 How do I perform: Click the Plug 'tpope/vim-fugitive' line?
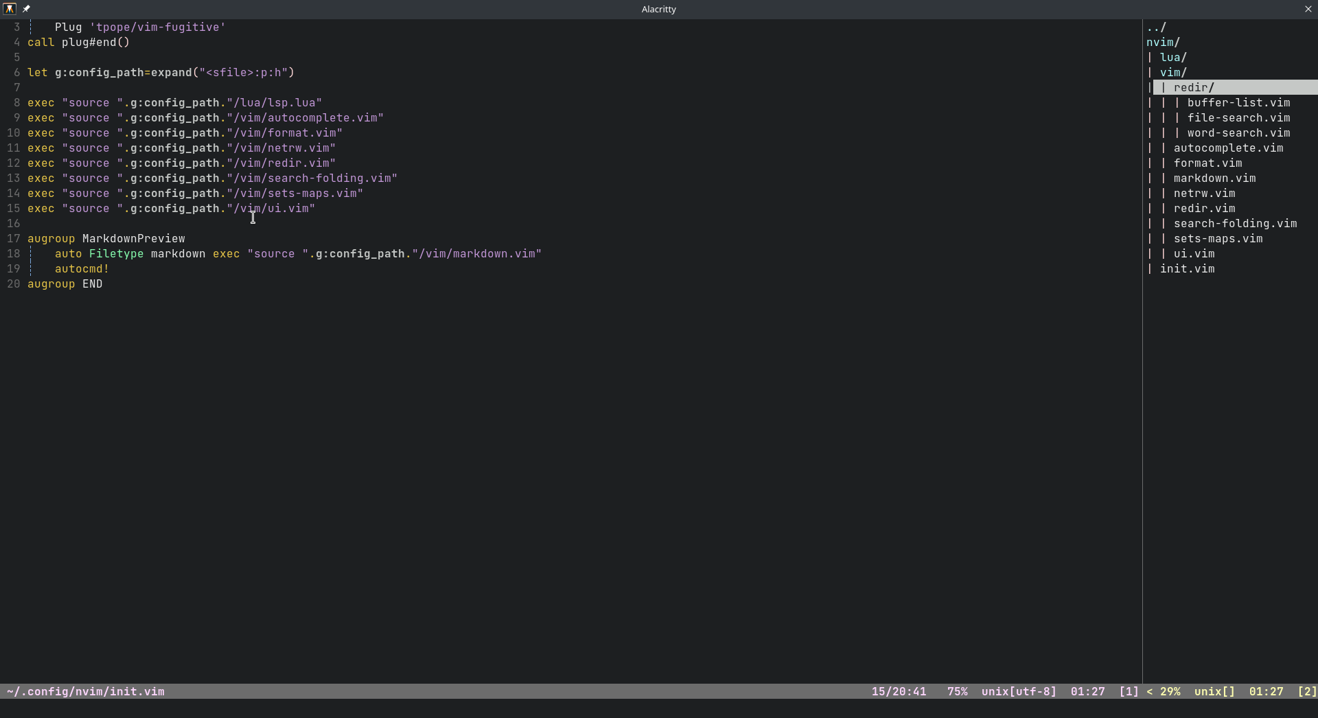click(140, 27)
